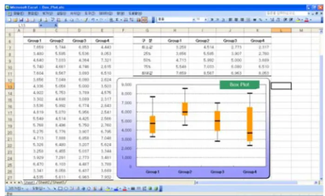This screenshot has height=196, width=325.
Task: Run the Spelling check icon
Action: [53, 20]
